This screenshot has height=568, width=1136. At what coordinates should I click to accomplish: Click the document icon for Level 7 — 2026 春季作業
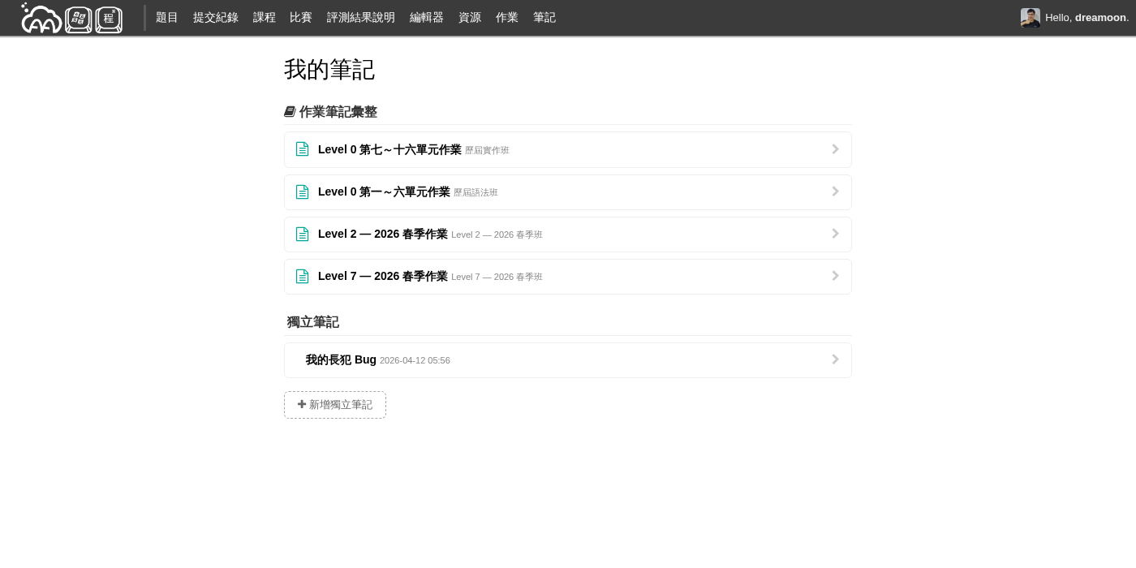pos(303,276)
